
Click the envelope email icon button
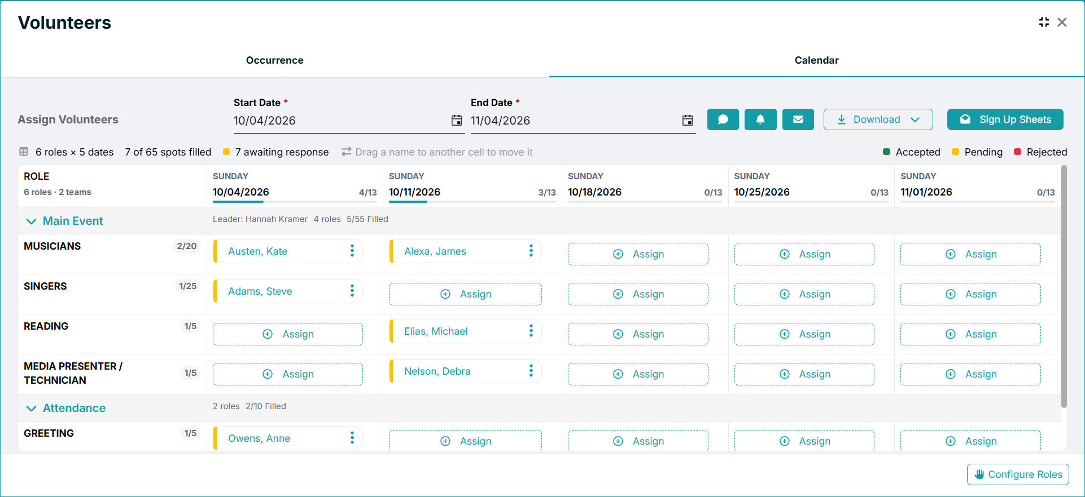(798, 119)
